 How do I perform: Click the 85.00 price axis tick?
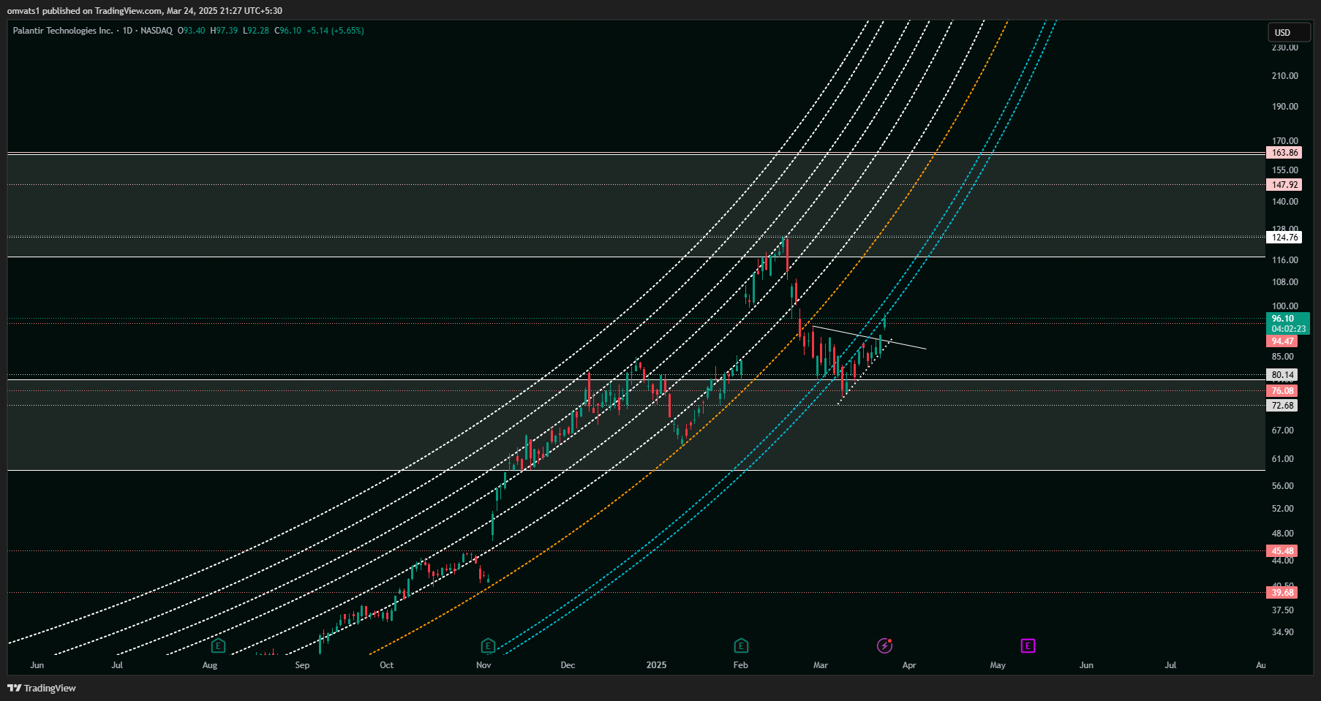1283,357
